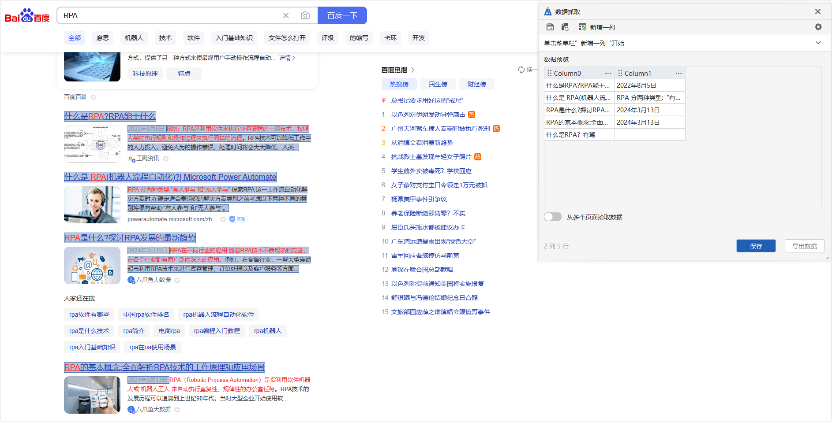Click the Baidu logo
Image resolution: width=832 pixels, height=422 pixels.
(x=27, y=15)
